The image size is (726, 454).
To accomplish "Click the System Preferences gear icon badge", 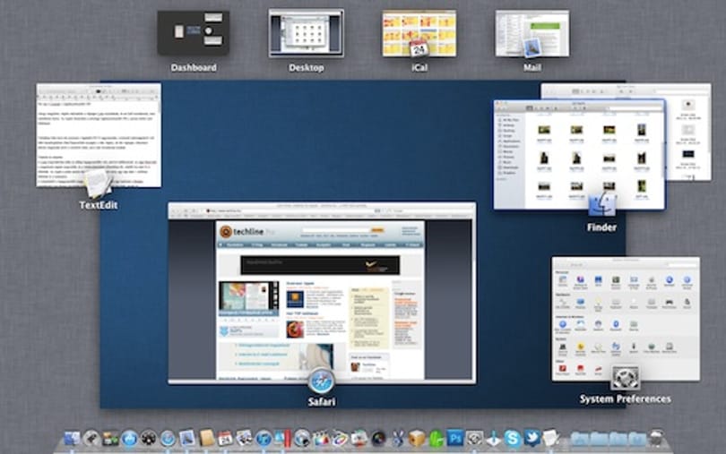I will point(626,378).
